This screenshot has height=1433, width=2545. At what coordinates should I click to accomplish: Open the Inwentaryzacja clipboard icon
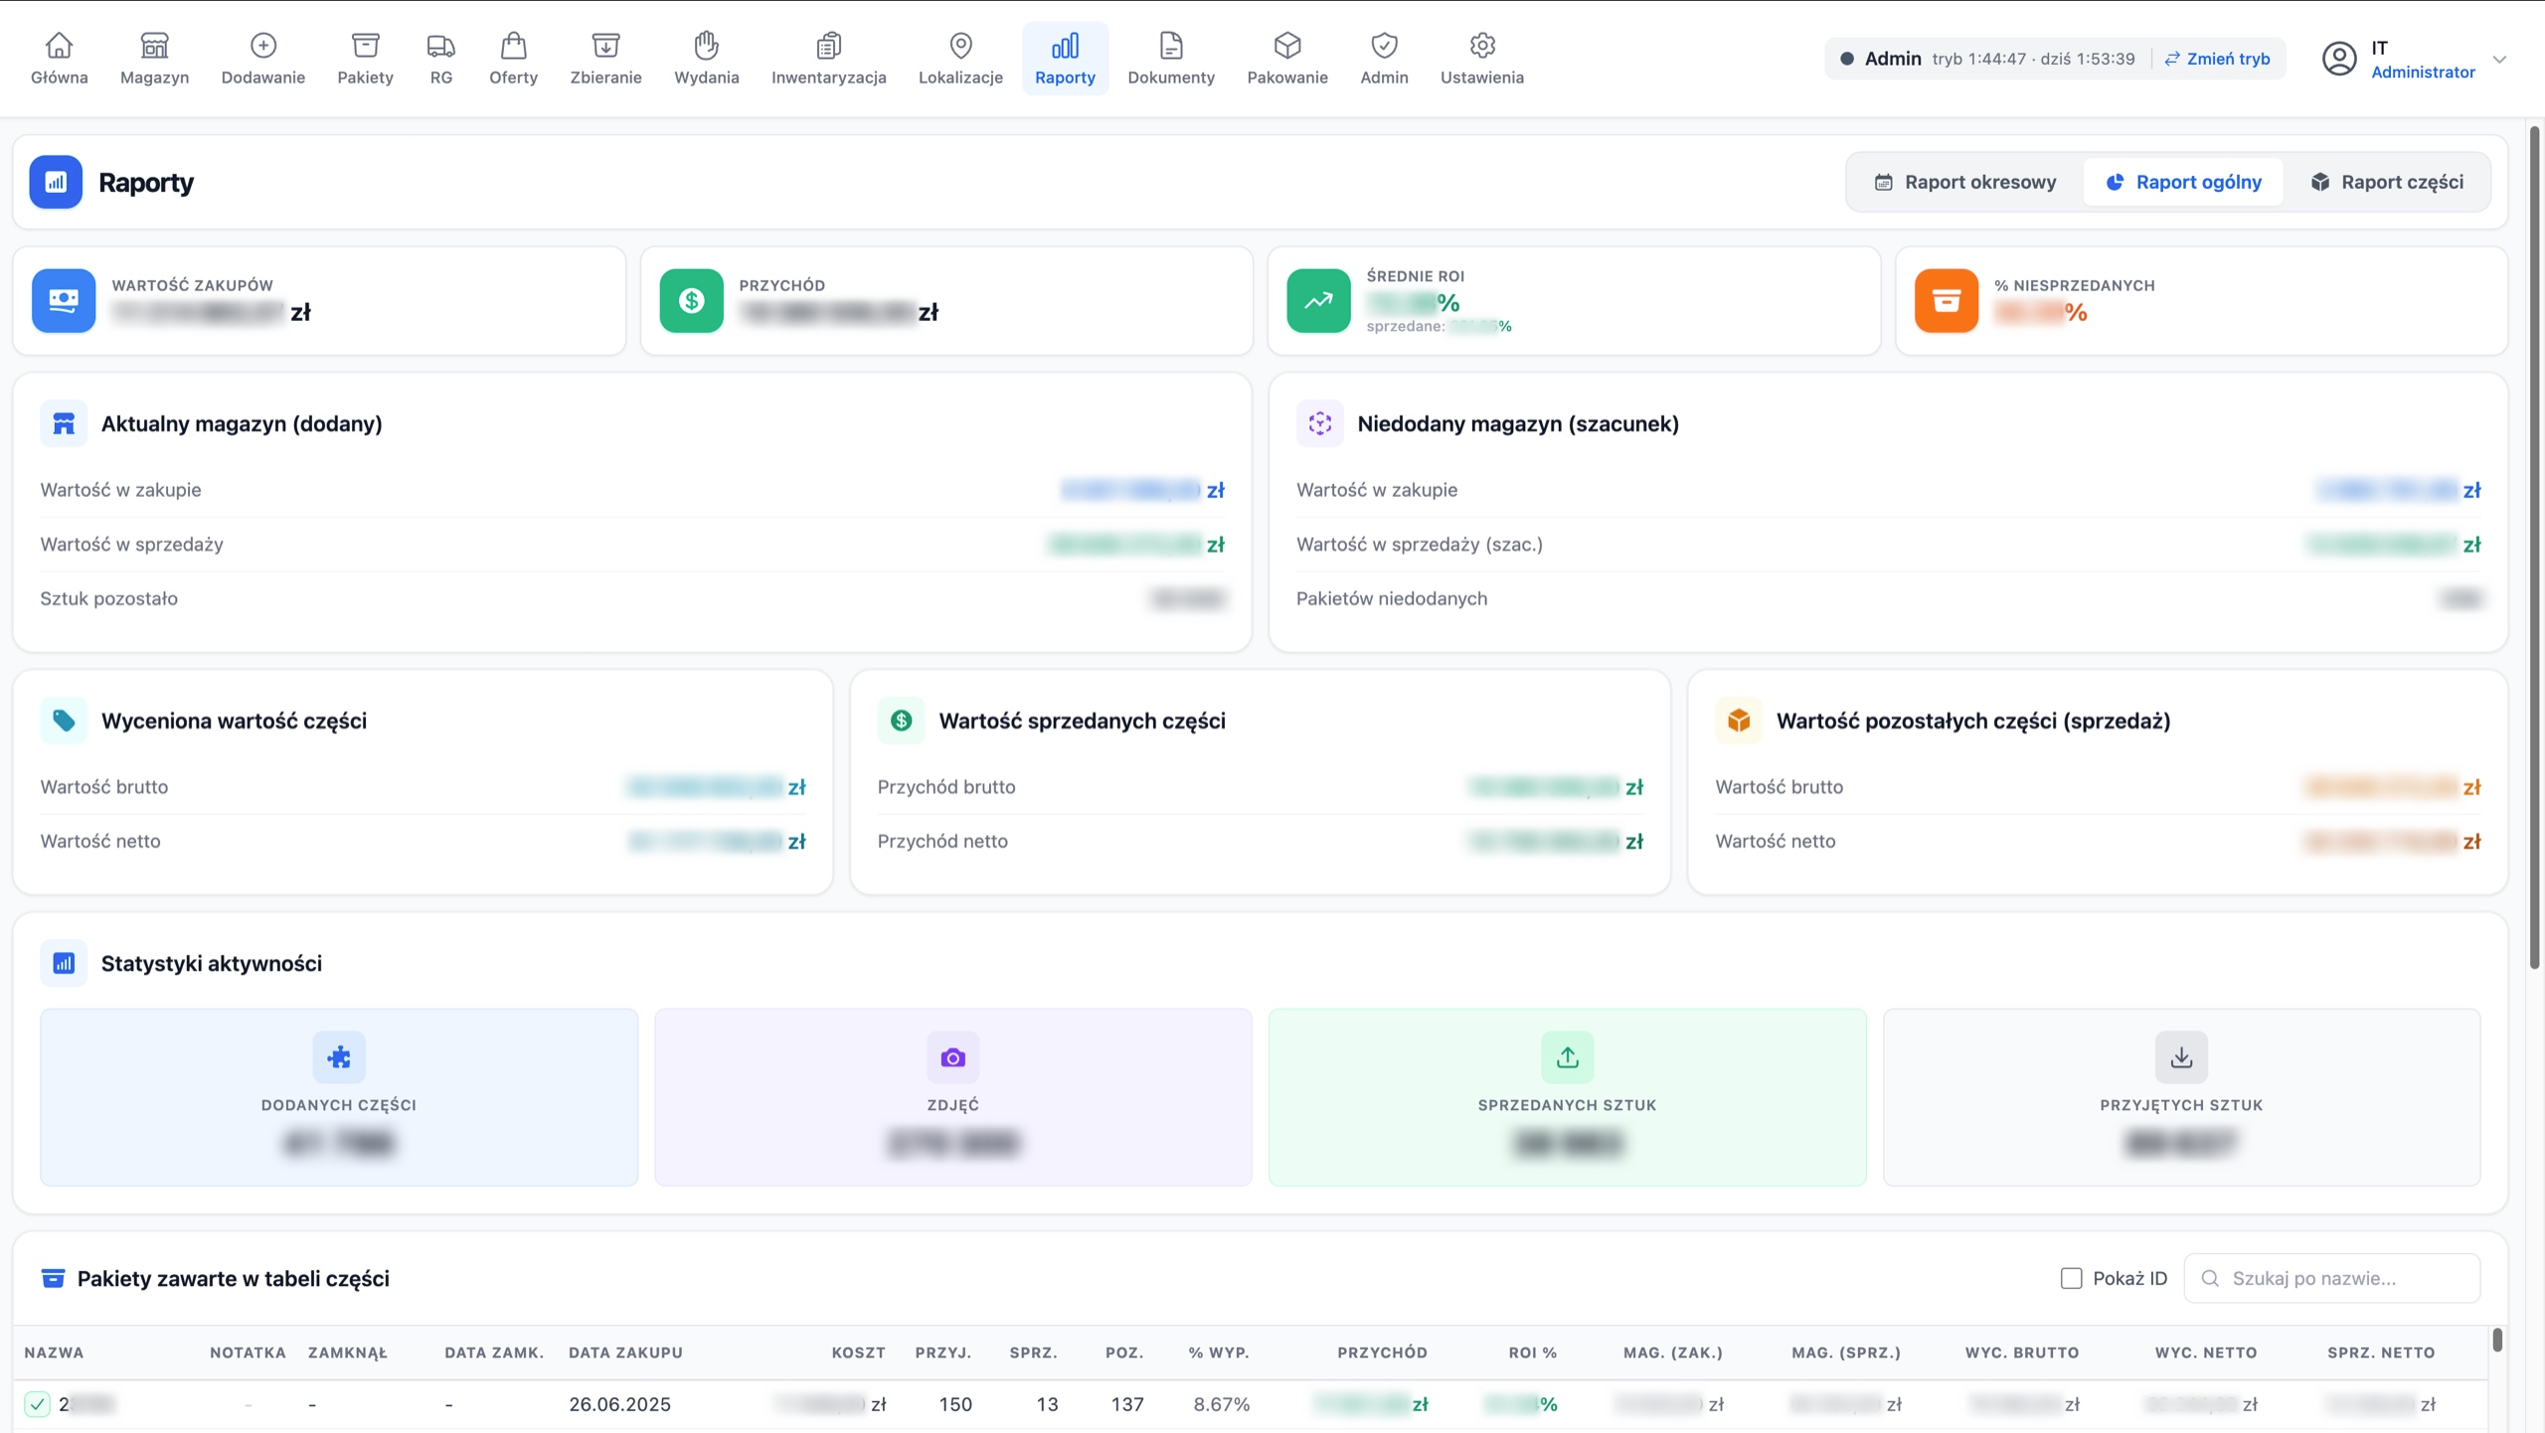828,46
